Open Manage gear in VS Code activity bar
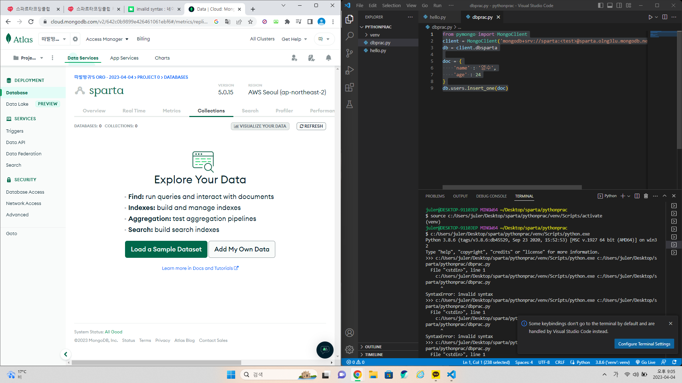 pos(350,350)
